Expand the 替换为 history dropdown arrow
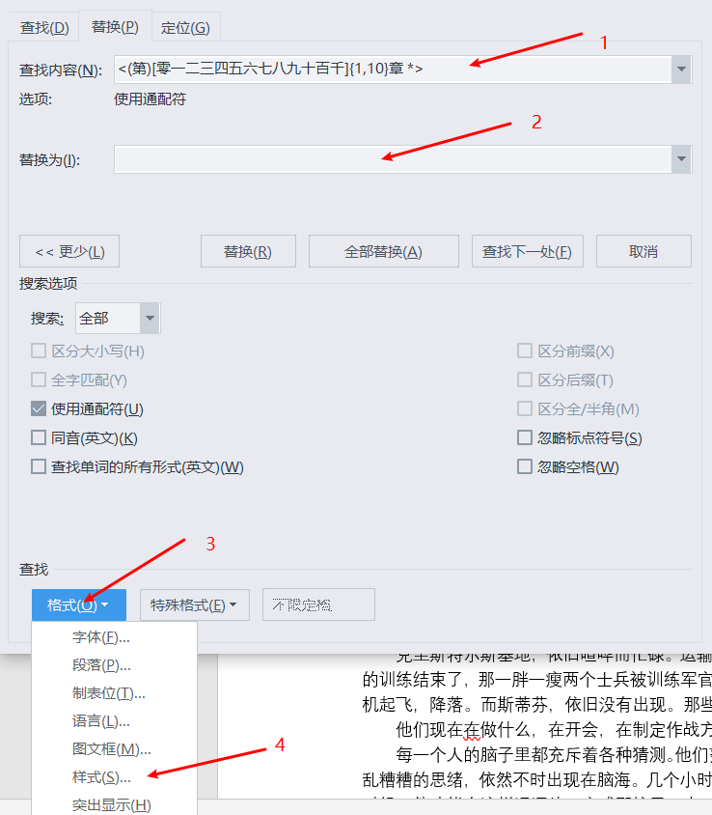 (x=681, y=159)
